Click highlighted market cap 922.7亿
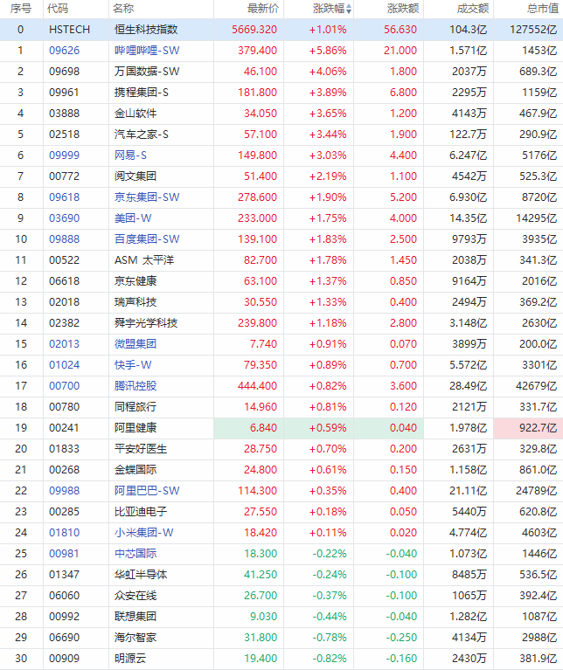563x670 pixels. coord(538,427)
